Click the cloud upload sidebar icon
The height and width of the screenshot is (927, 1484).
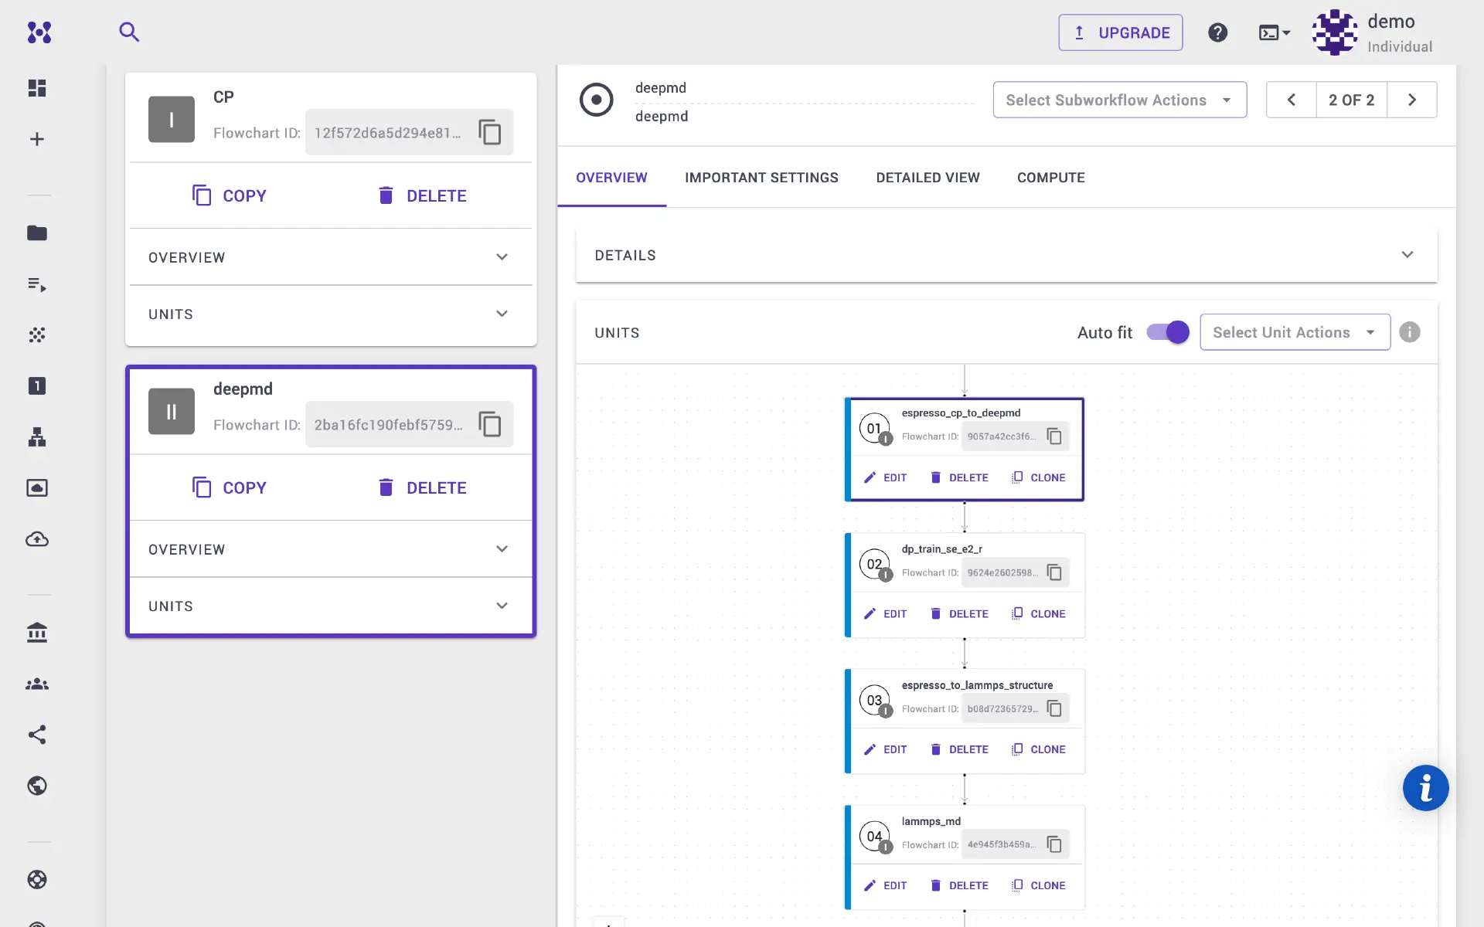36,539
